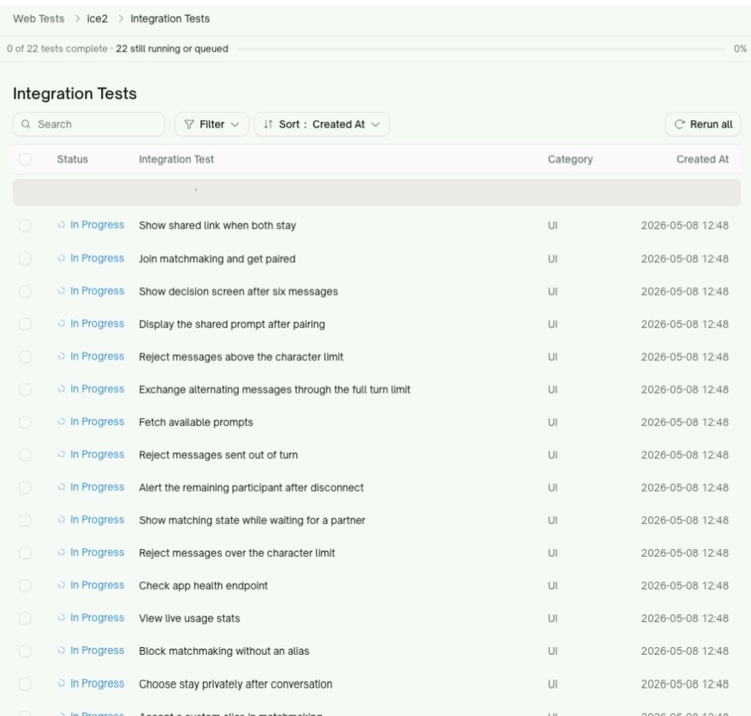
Task: Open test Reject messages over the character limit
Action: coord(236,553)
